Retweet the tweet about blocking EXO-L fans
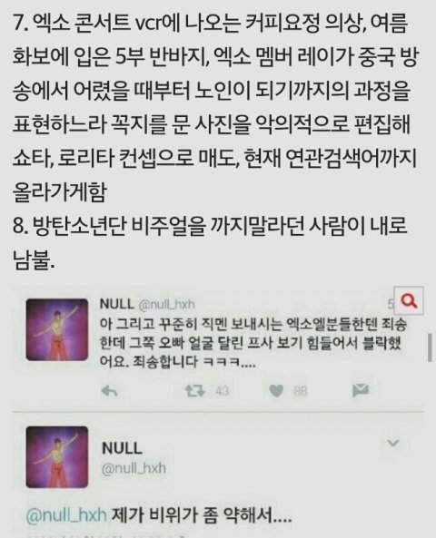Viewport: 436px width, 538px height. coord(194,390)
